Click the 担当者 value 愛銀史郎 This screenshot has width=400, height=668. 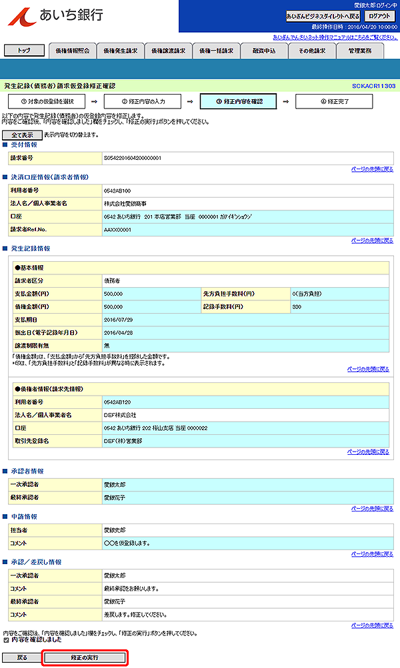[114, 530]
